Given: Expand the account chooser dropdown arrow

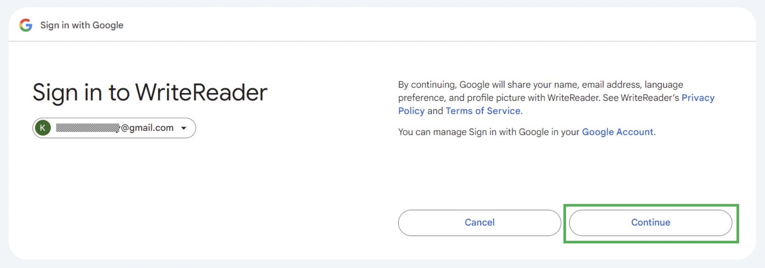Looking at the screenshot, I should pos(183,128).
